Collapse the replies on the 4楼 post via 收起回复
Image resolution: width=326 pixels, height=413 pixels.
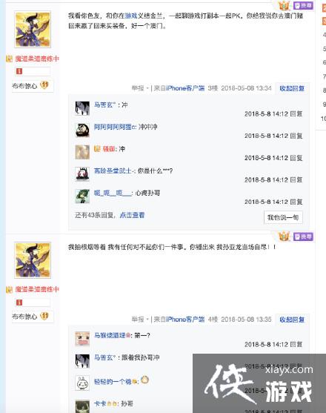click(292, 320)
